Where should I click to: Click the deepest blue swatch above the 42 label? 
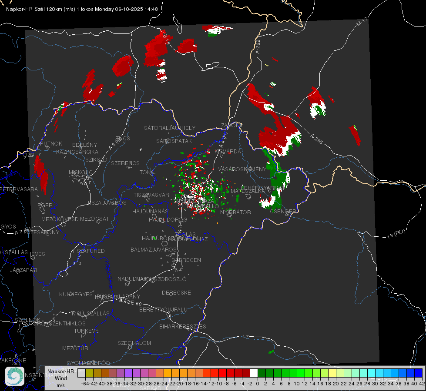click(x=419, y=373)
